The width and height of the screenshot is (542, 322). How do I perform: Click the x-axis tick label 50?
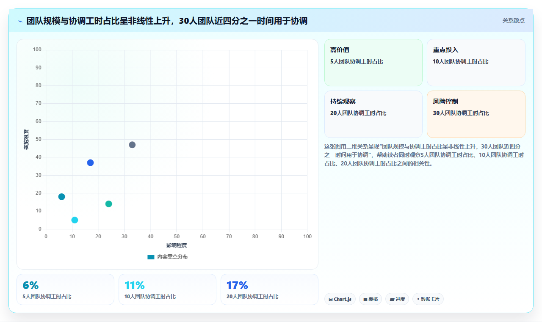click(177, 236)
